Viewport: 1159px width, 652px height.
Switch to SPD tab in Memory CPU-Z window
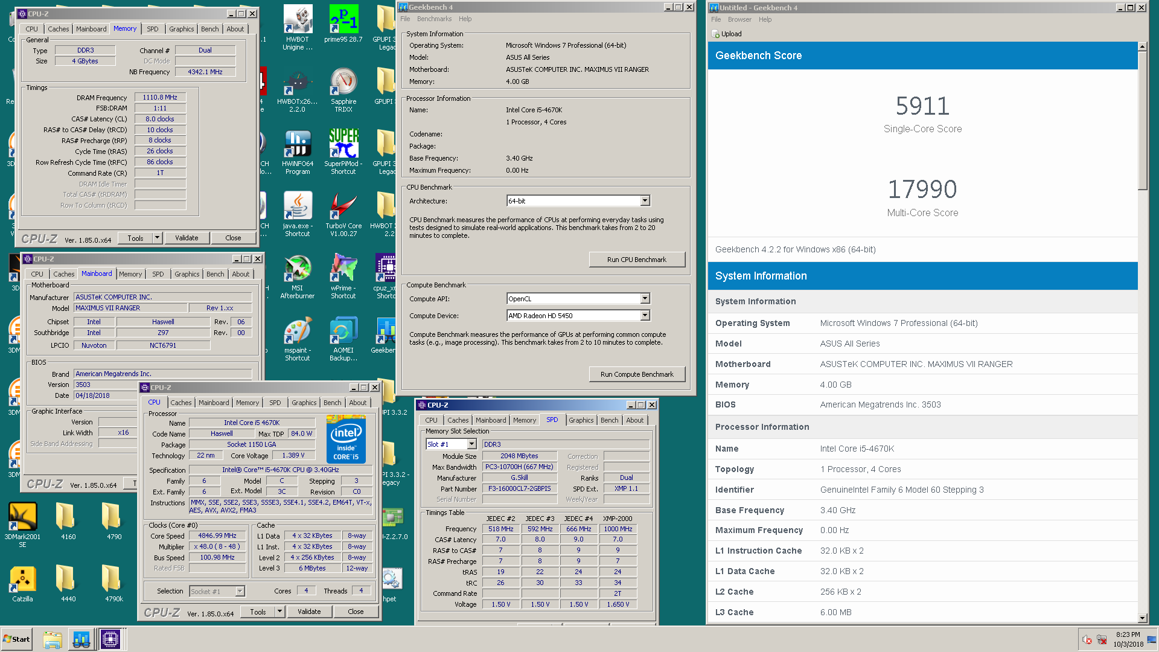[153, 29]
